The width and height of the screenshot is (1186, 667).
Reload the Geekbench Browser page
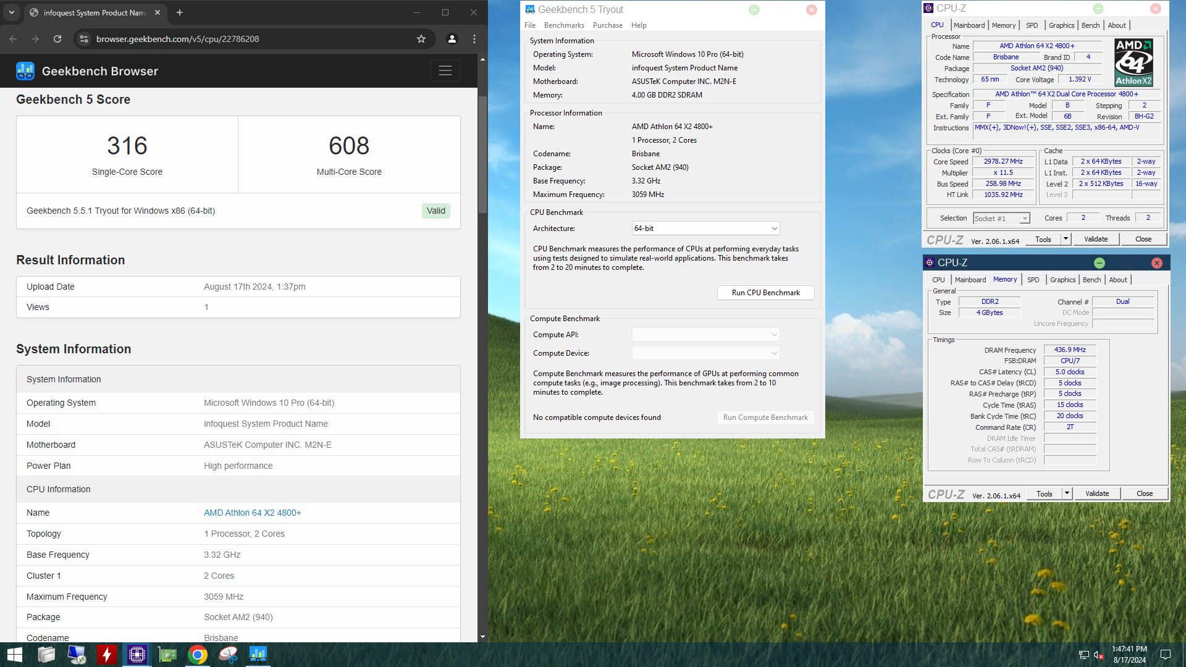[57, 39]
